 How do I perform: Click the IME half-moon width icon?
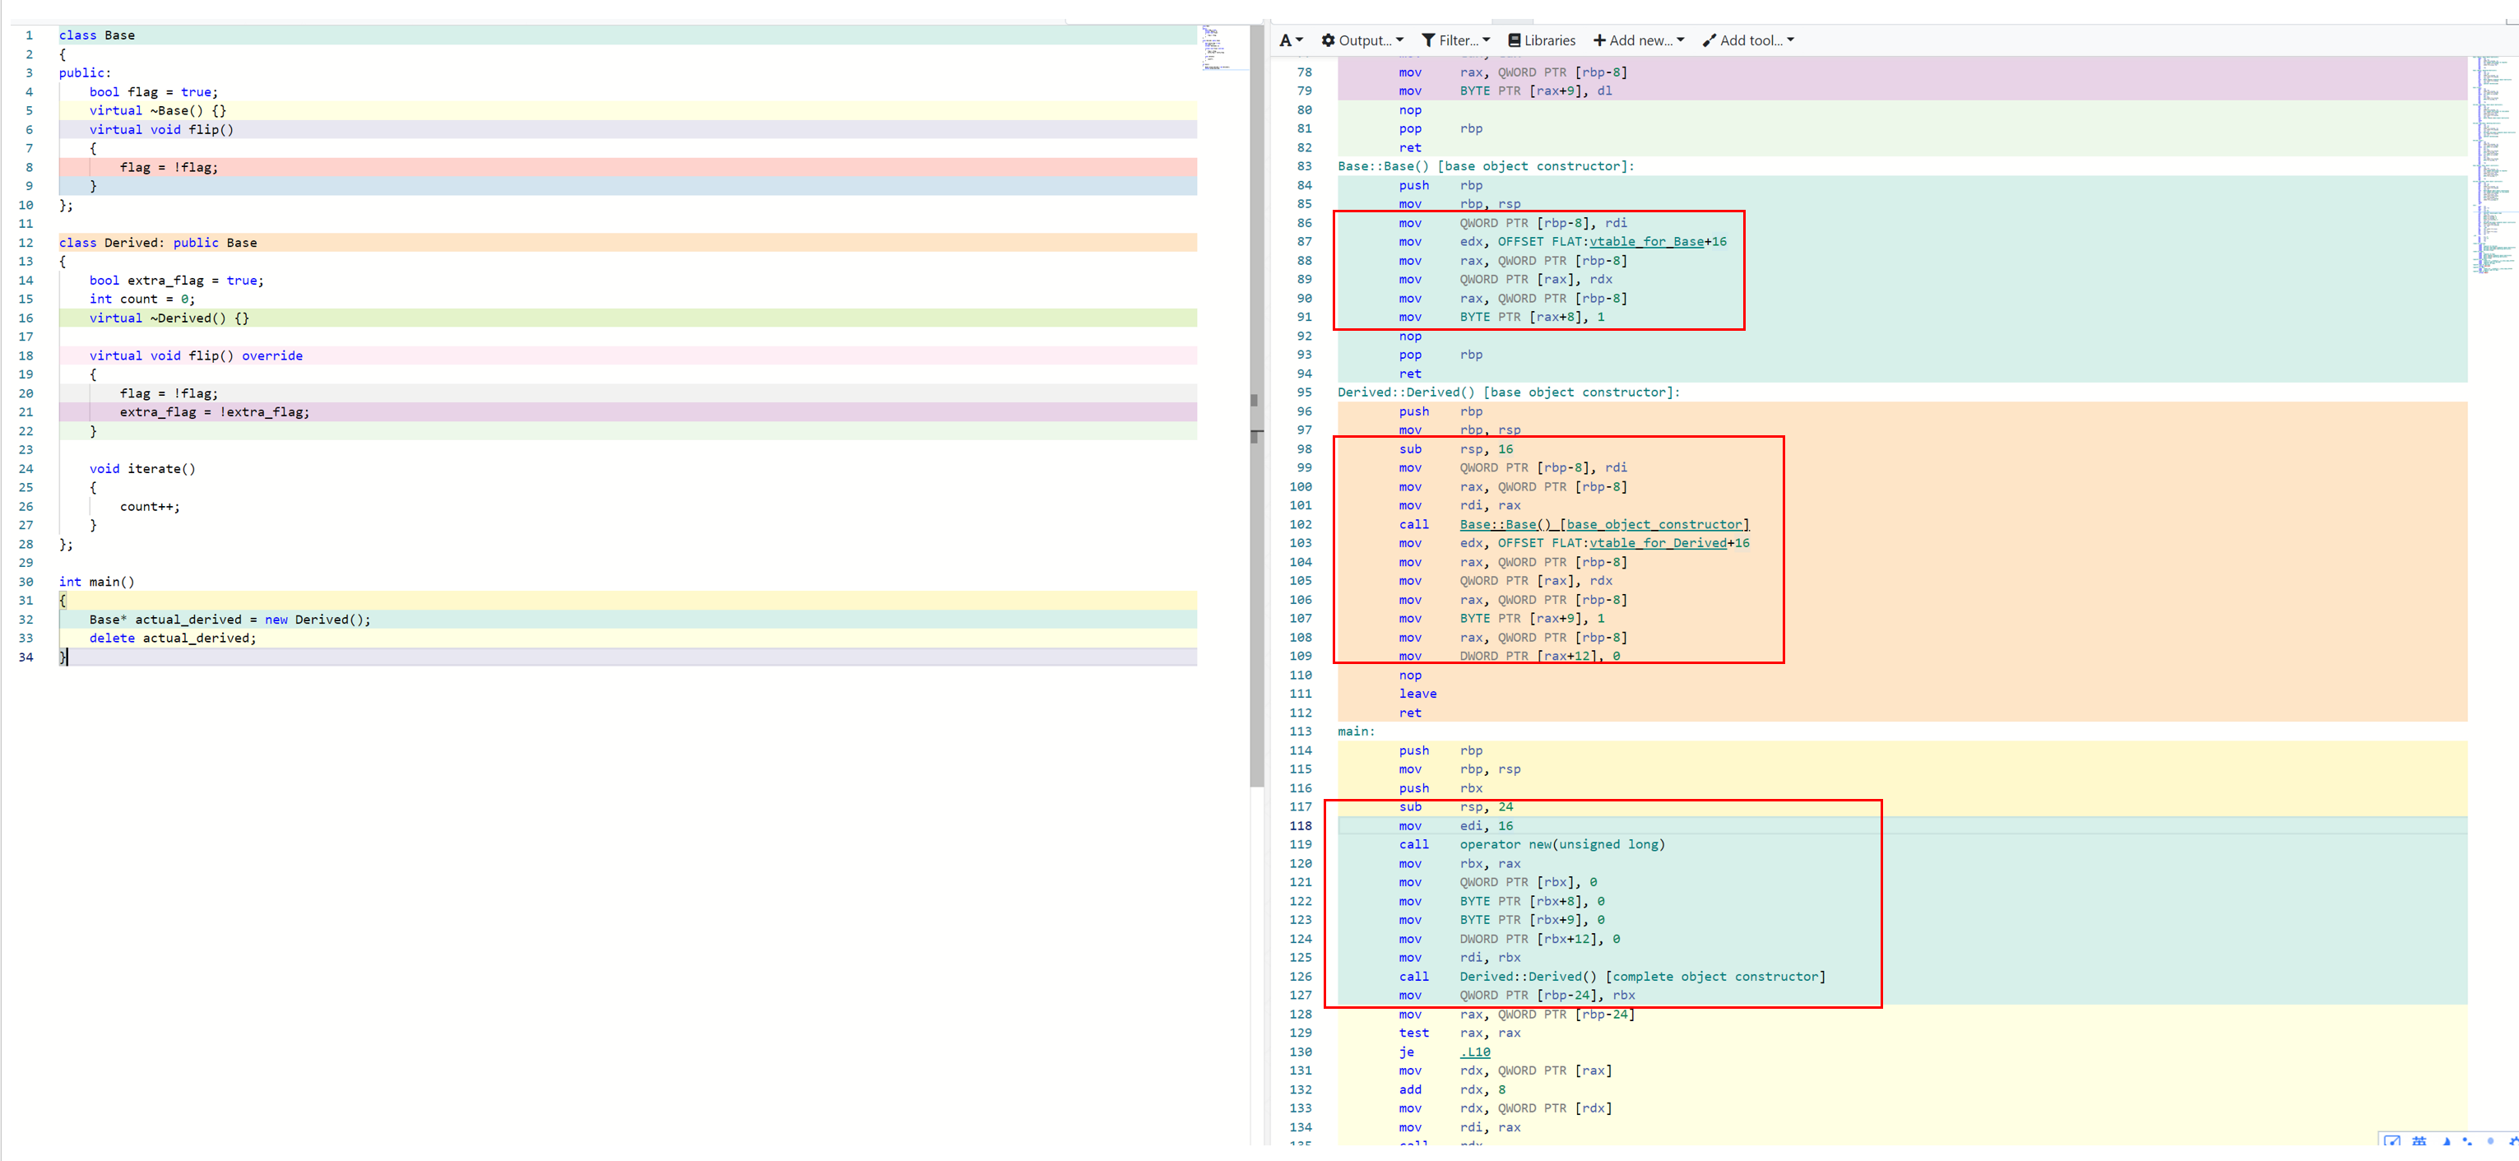[2447, 1141]
